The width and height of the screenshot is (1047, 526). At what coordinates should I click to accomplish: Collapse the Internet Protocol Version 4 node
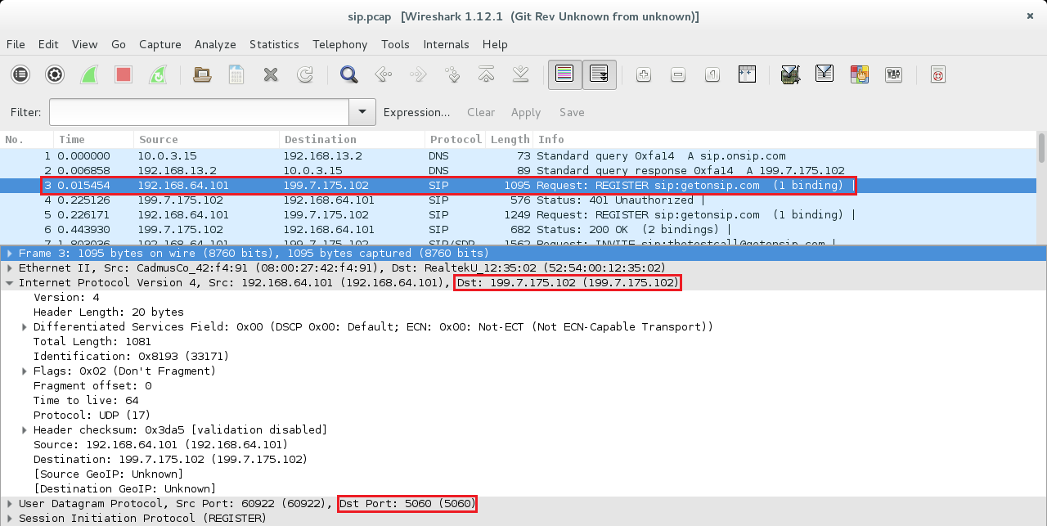10,283
